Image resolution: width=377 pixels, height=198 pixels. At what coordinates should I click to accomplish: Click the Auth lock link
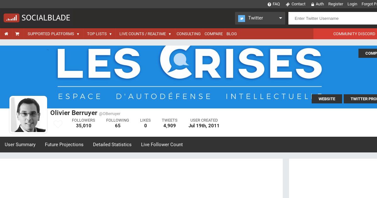point(317,4)
